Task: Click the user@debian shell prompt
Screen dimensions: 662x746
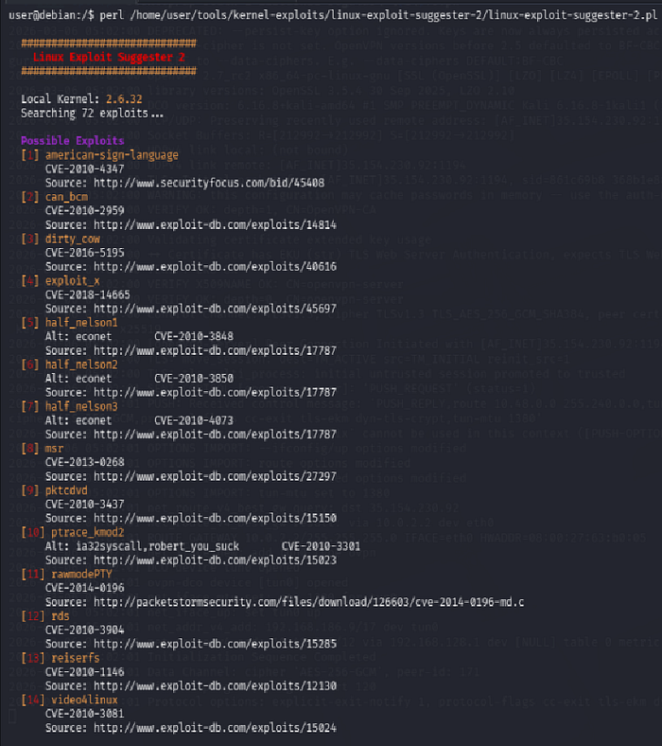Action: [51, 15]
